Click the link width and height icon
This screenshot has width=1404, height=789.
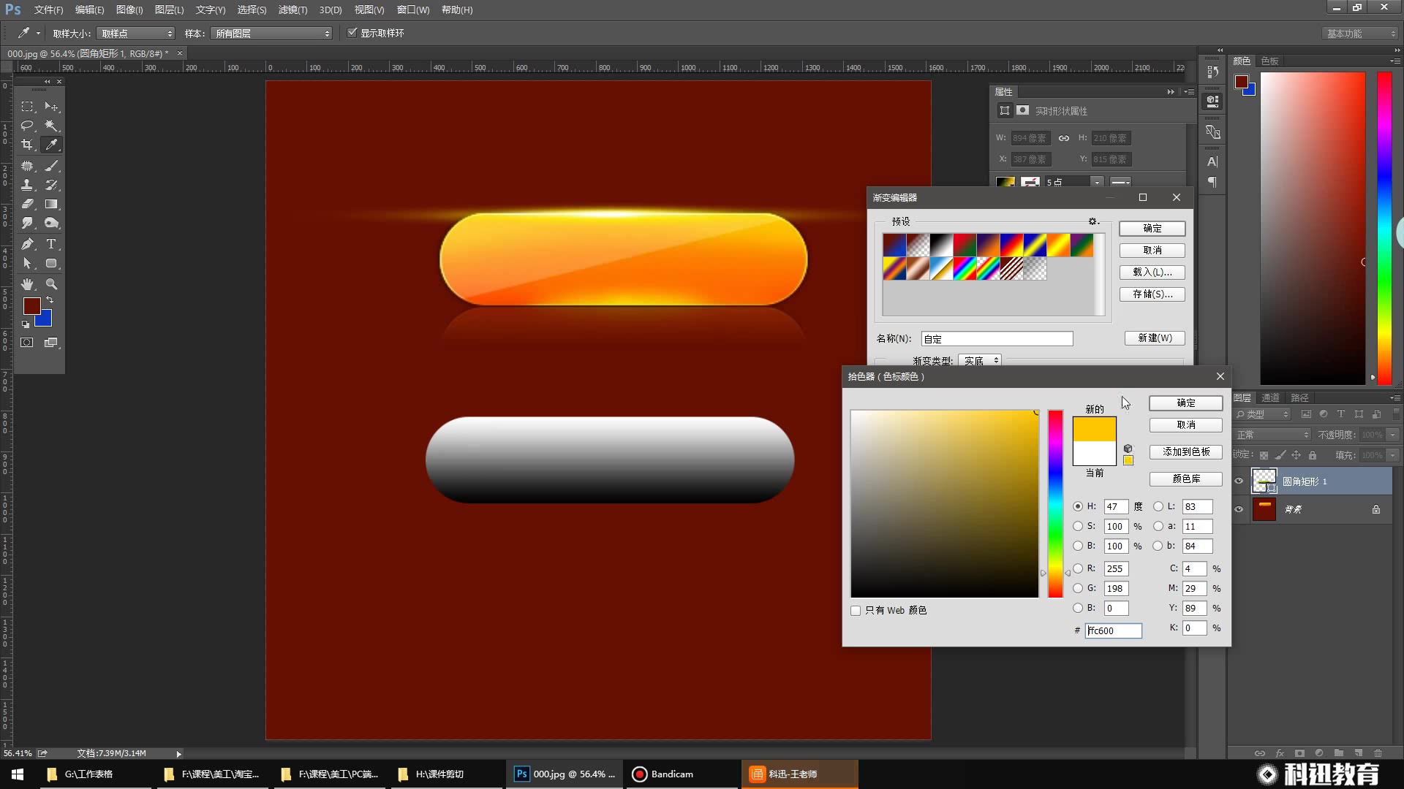click(x=1064, y=138)
